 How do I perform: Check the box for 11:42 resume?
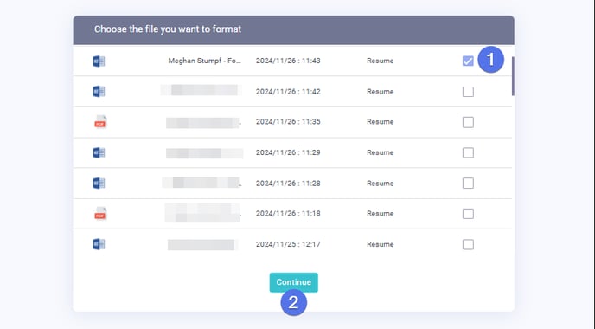tap(468, 92)
